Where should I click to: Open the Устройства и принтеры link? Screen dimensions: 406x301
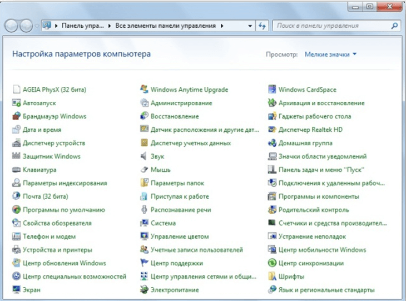(57, 250)
